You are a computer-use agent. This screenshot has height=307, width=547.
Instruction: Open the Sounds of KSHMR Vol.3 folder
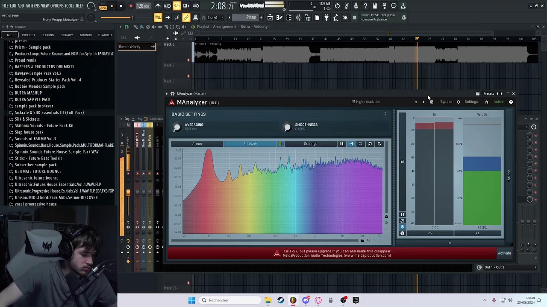click(35, 139)
